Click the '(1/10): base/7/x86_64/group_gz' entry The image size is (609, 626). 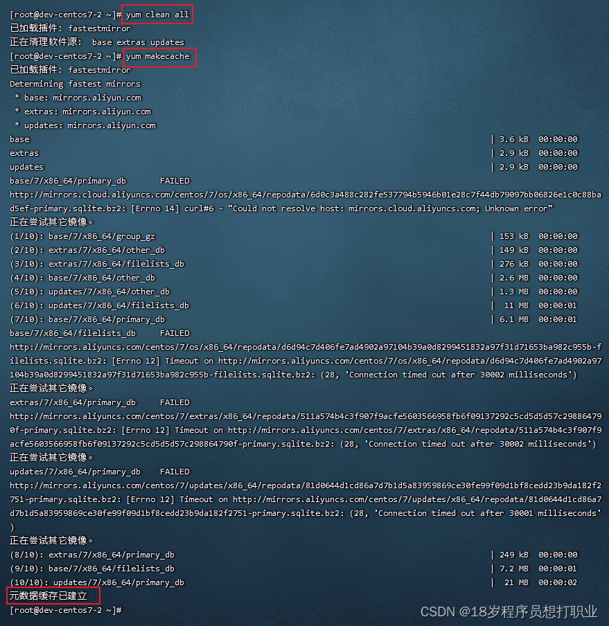tap(82, 236)
